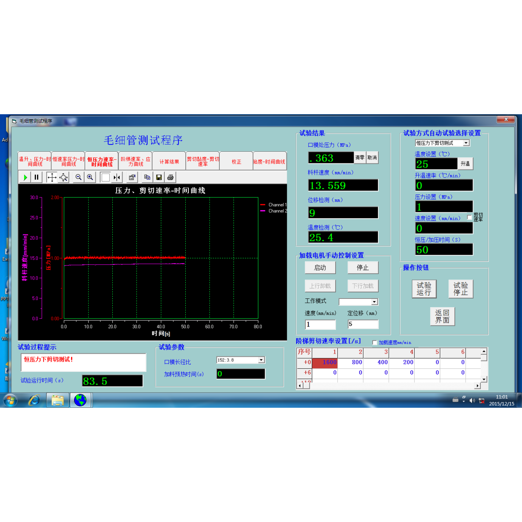This screenshot has width=522, height=522.
Task: Click the keyboard input method tray icon
Action: 455,400
